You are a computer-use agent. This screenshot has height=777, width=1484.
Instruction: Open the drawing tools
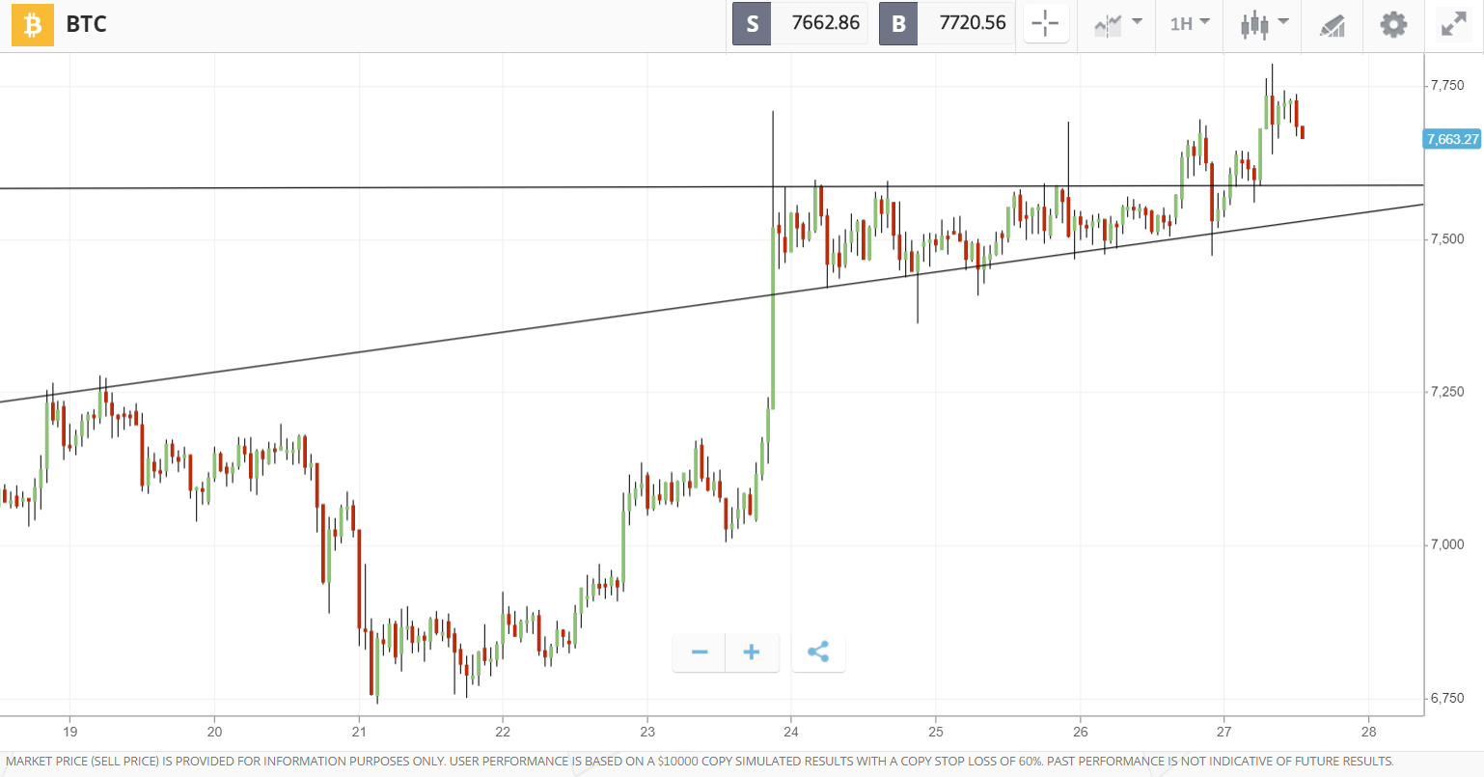coord(1332,25)
